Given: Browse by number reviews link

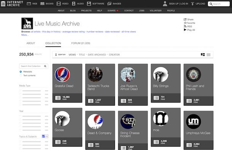Looking at the screenshot, I should pyautogui.click(x=95, y=32).
